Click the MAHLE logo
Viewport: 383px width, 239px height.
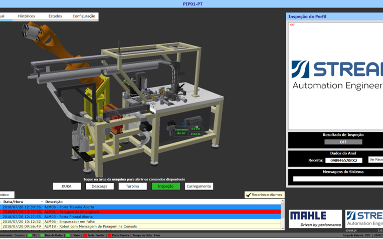coord(315,218)
